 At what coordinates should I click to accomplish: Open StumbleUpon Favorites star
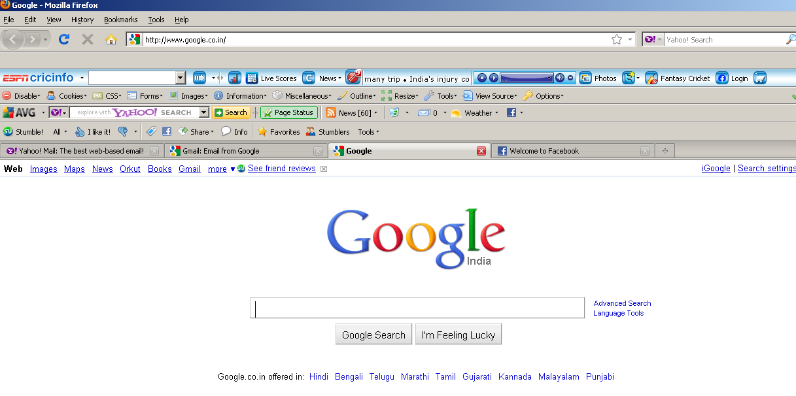point(279,131)
